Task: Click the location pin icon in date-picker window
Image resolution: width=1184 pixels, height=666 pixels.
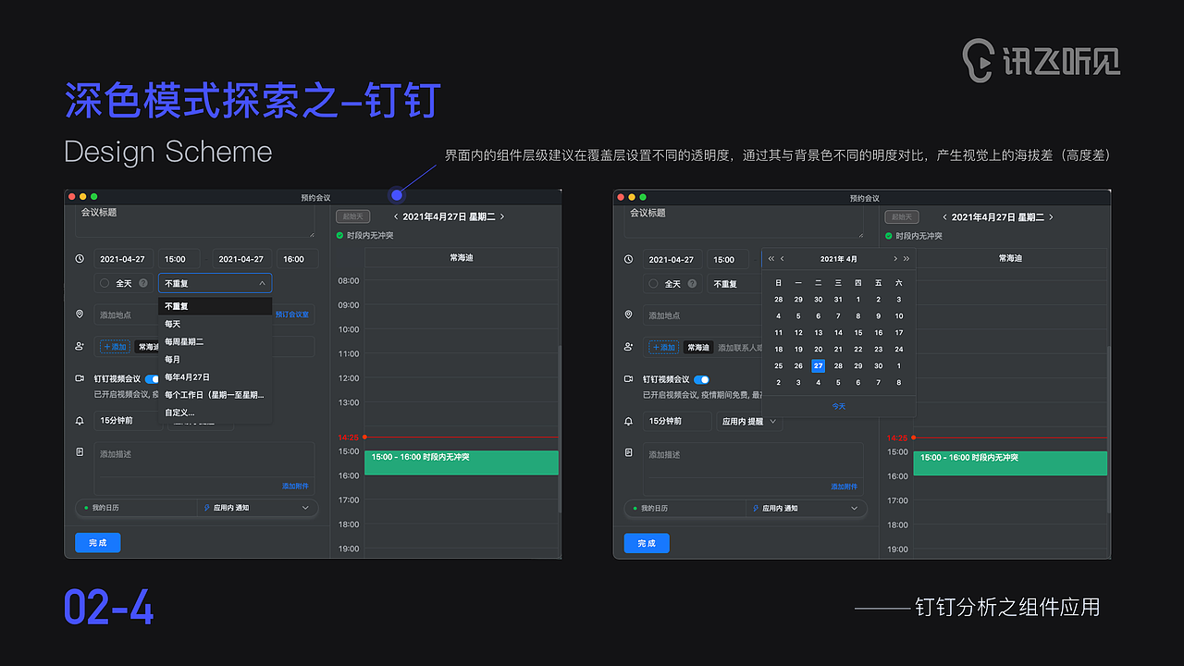Action: pos(629,314)
